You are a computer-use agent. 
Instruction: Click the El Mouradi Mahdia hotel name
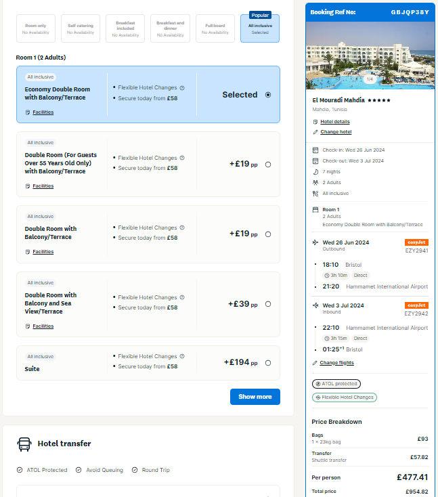coord(338,100)
